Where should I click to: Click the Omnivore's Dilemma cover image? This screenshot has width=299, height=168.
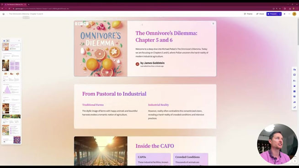(101, 48)
